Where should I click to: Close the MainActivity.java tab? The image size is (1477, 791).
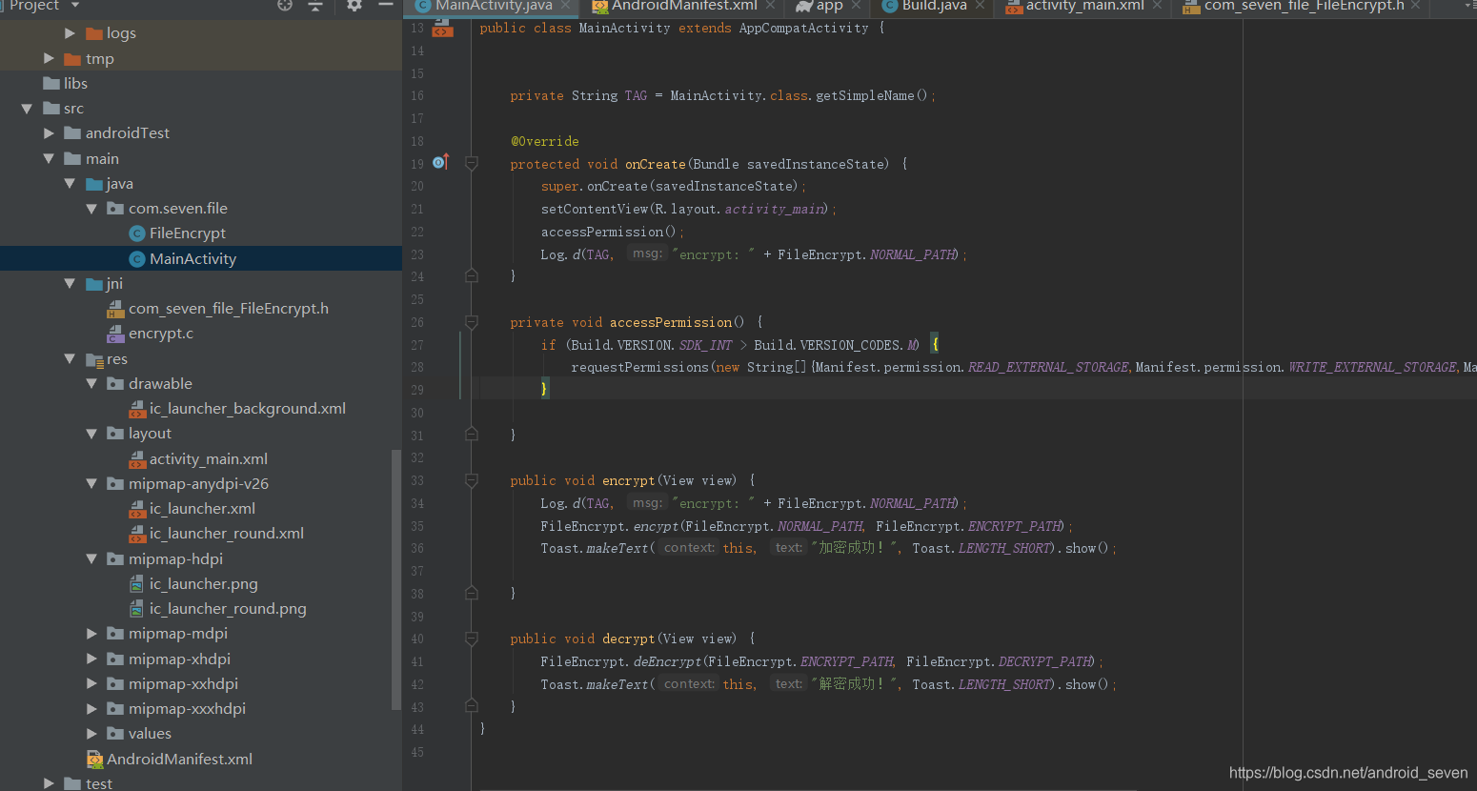click(x=566, y=6)
